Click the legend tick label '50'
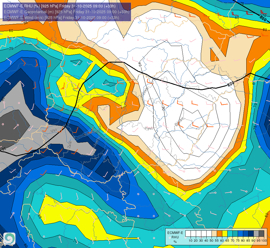Image resolution: width=270 pixels, height=248 pixels. [212, 241]
